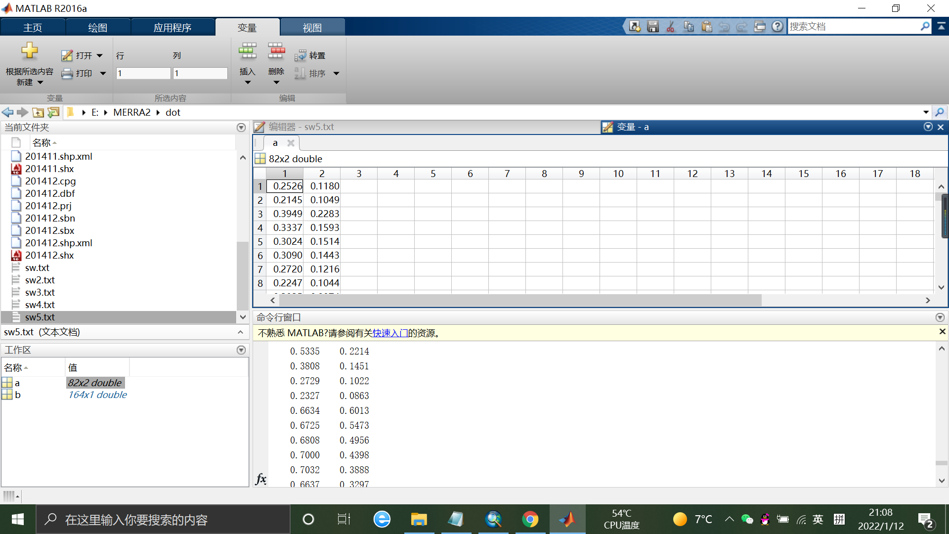
Task: Click the Print icon in ribbon
Action: (x=67, y=74)
